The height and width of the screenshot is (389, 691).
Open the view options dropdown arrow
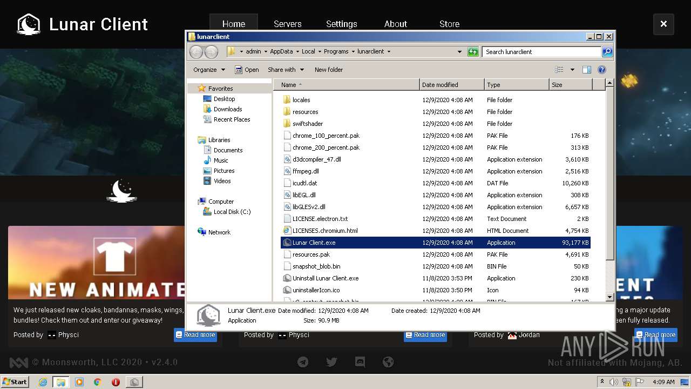572,70
